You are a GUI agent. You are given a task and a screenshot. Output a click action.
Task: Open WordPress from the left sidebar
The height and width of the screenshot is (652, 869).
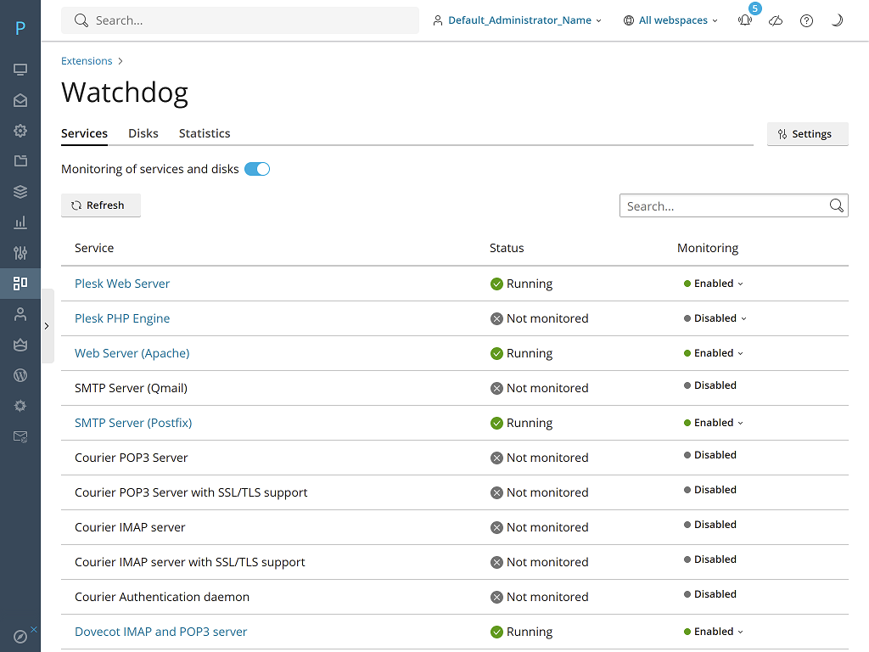pos(20,375)
